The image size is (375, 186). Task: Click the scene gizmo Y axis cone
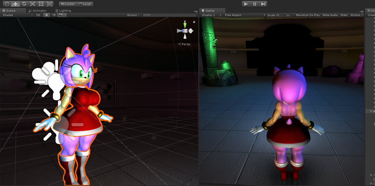point(185,25)
